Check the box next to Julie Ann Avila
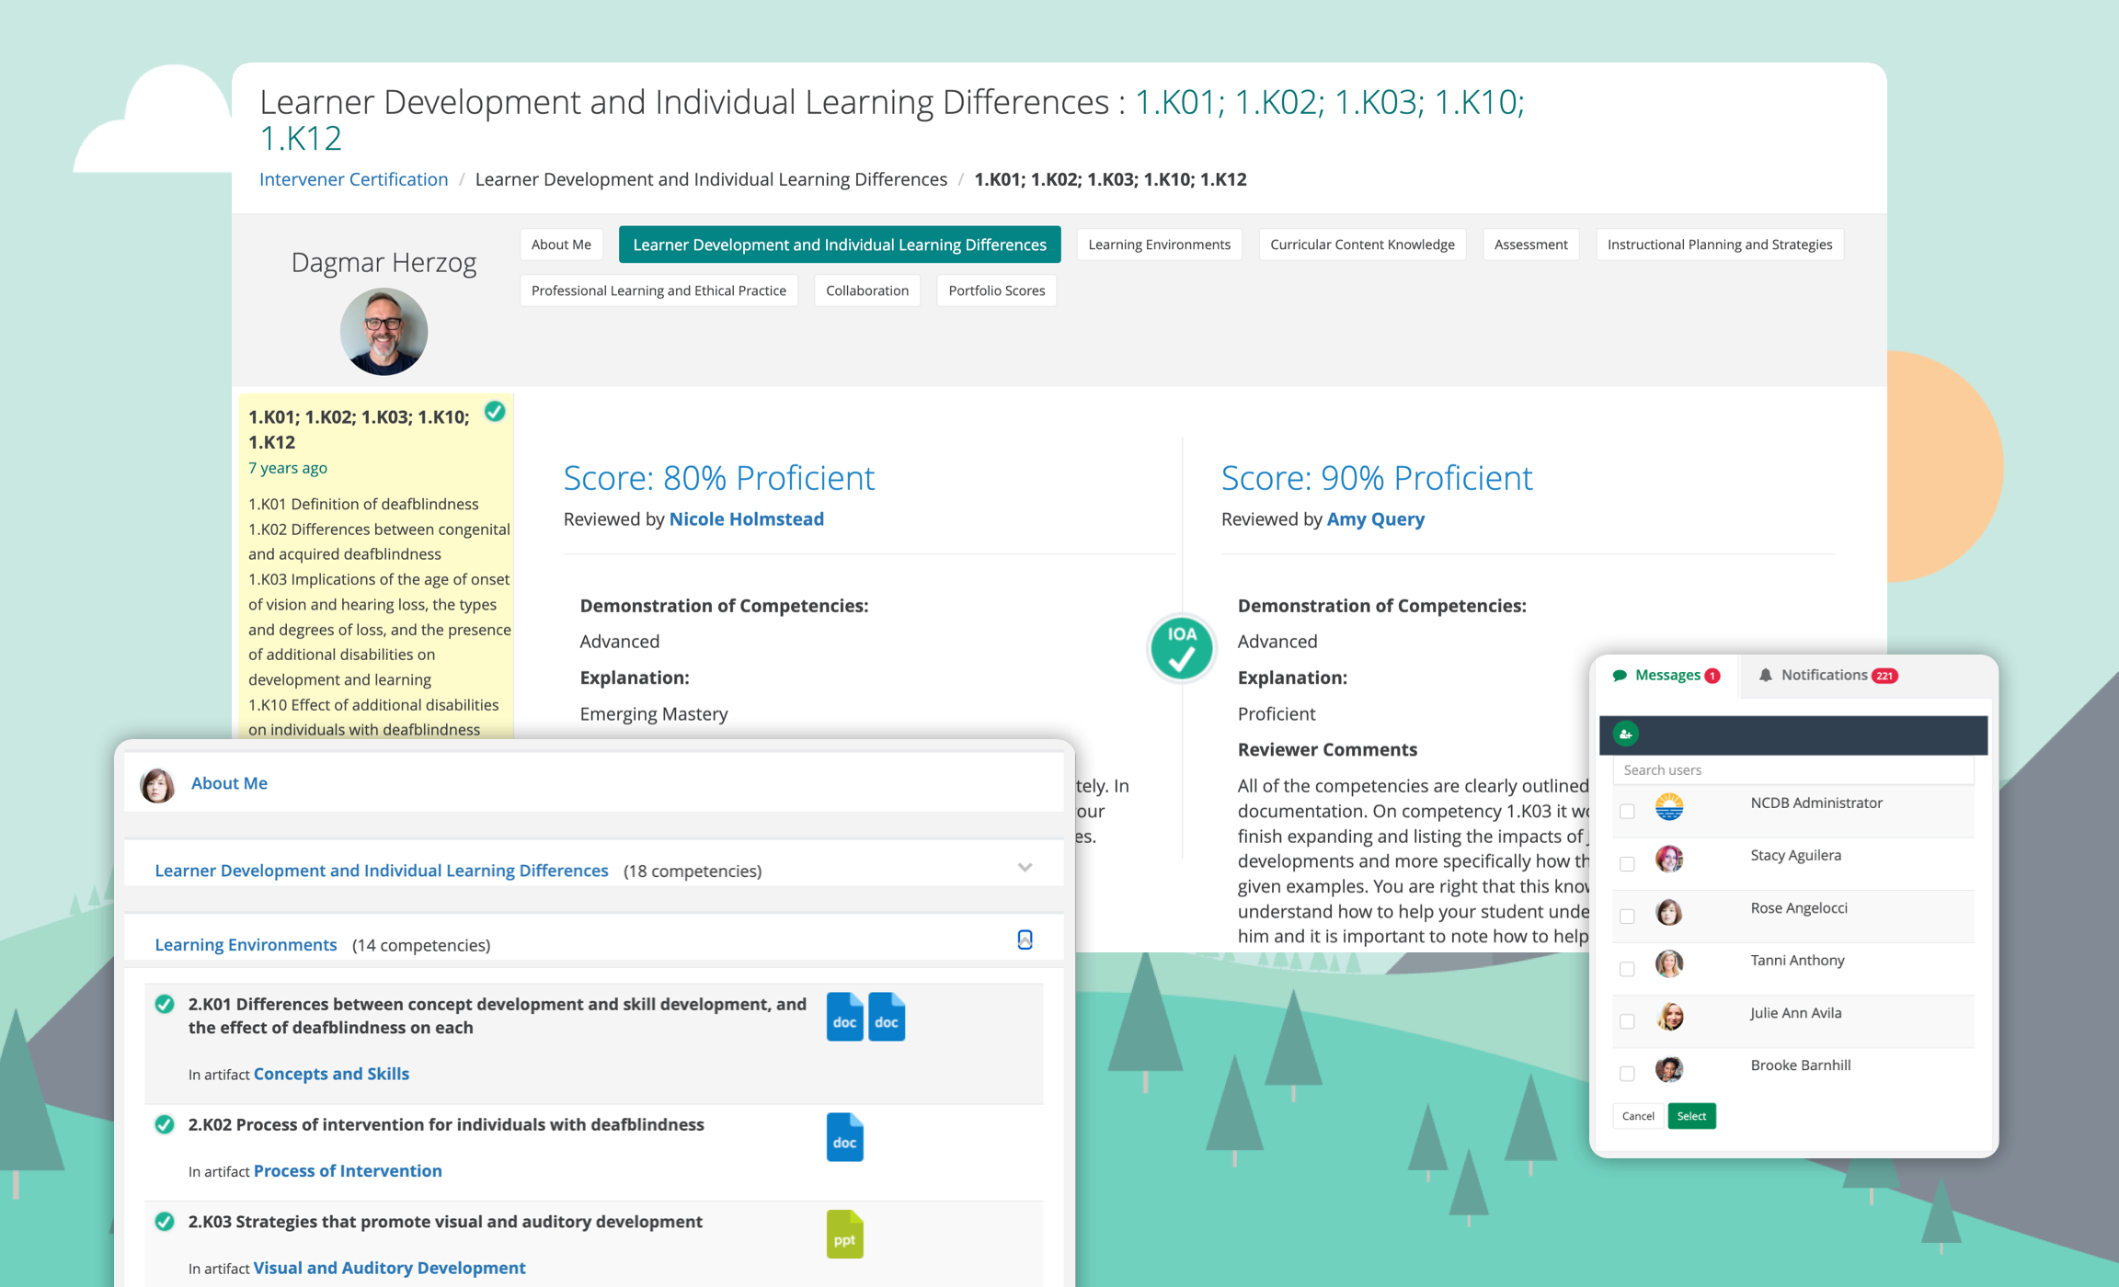Screen dimensions: 2119x1287 pyautogui.click(x=1627, y=1020)
